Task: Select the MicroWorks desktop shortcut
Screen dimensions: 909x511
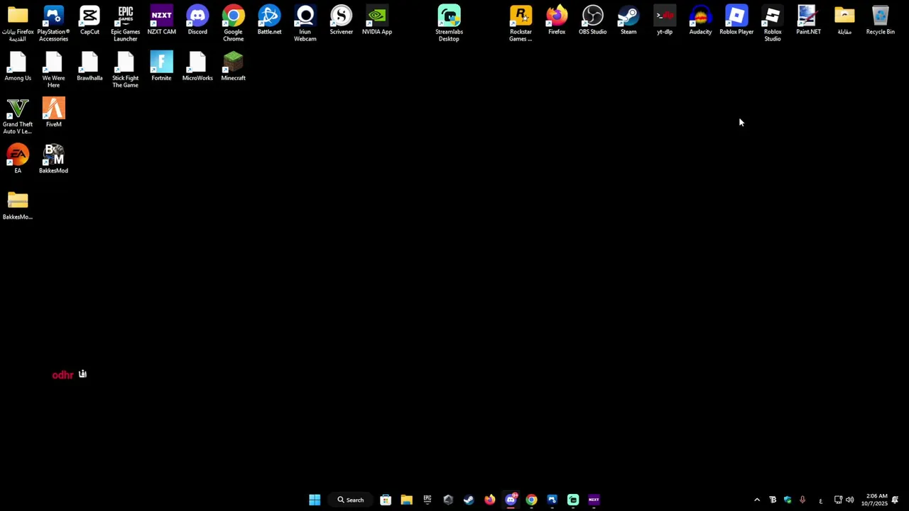Action: (x=197, y=67)
